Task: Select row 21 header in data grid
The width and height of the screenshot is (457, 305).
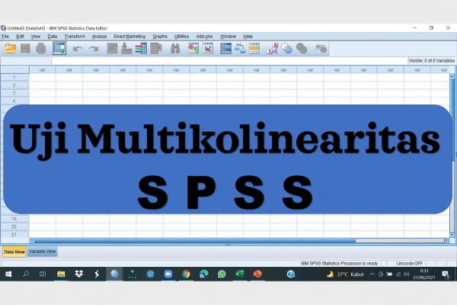Action: tap(14, 235)
